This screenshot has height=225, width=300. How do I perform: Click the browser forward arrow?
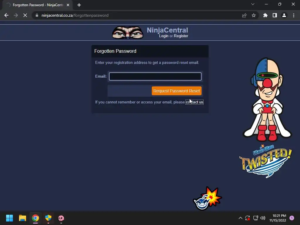point(16,15)
